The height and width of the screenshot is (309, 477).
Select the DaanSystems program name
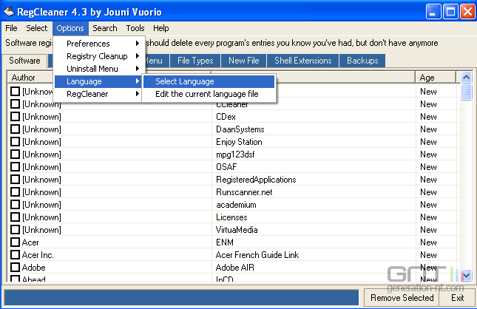(x=240, y=129)
